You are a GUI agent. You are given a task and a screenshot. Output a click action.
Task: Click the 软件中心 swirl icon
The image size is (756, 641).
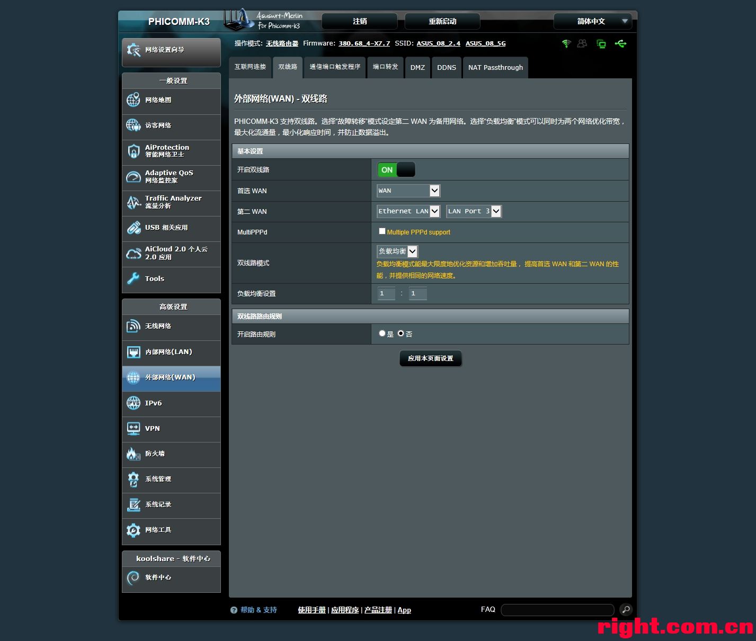coord(134,577)
